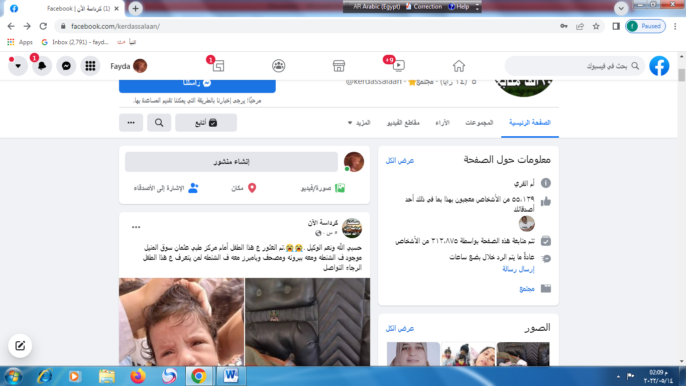Screen dimensions: 686x386
Task: Click the follow page button
Action: click(x=206, y=123)
